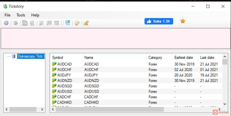Click the tree panel horizontal scrollbar thumb
The width and height of the screenshot is (231, 116).
[23, 109]
